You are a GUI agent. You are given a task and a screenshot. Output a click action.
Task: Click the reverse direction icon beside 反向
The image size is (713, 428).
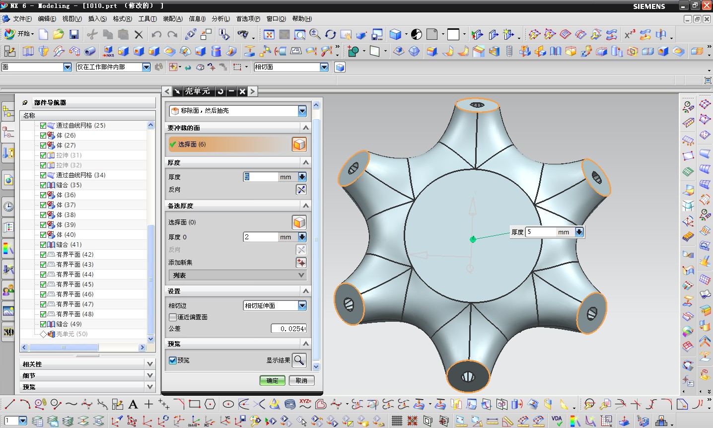click(301, 189)
